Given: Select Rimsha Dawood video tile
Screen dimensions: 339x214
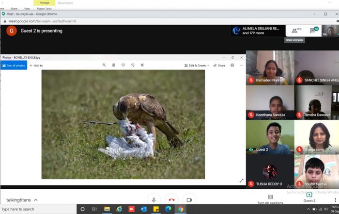Looking at the screenshot, I should pyautogui.click(x=317, y=102).
